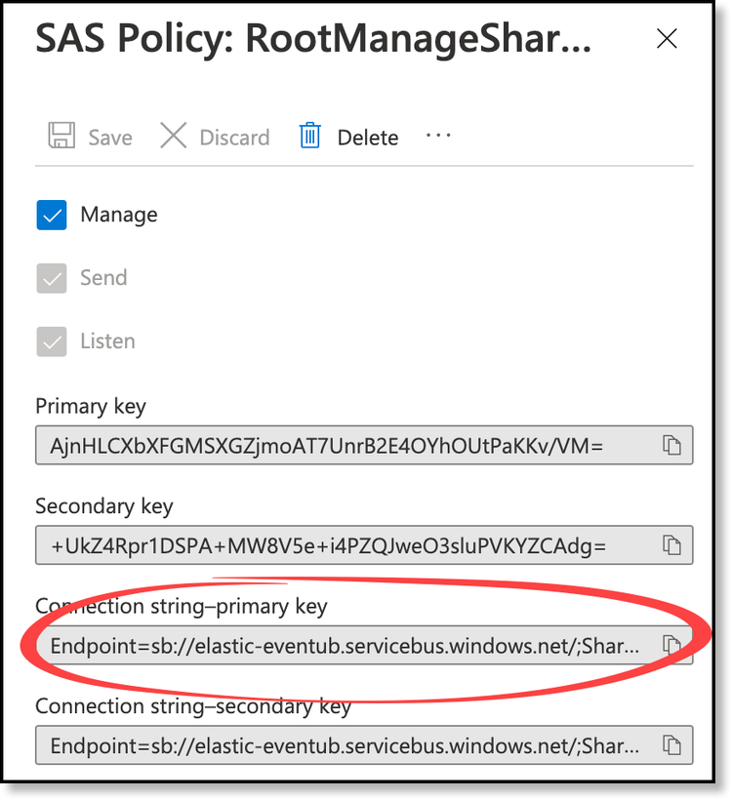Toggle the Manage permission checkbox
Viewport: 732px width, 800px height.
click(52, 215)
